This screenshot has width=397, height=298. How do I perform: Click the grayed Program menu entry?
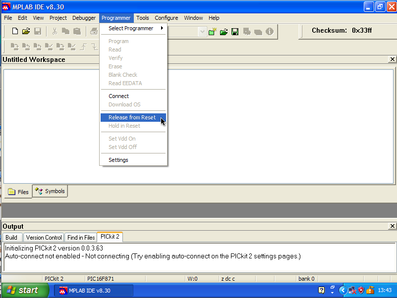pos(133,41)
